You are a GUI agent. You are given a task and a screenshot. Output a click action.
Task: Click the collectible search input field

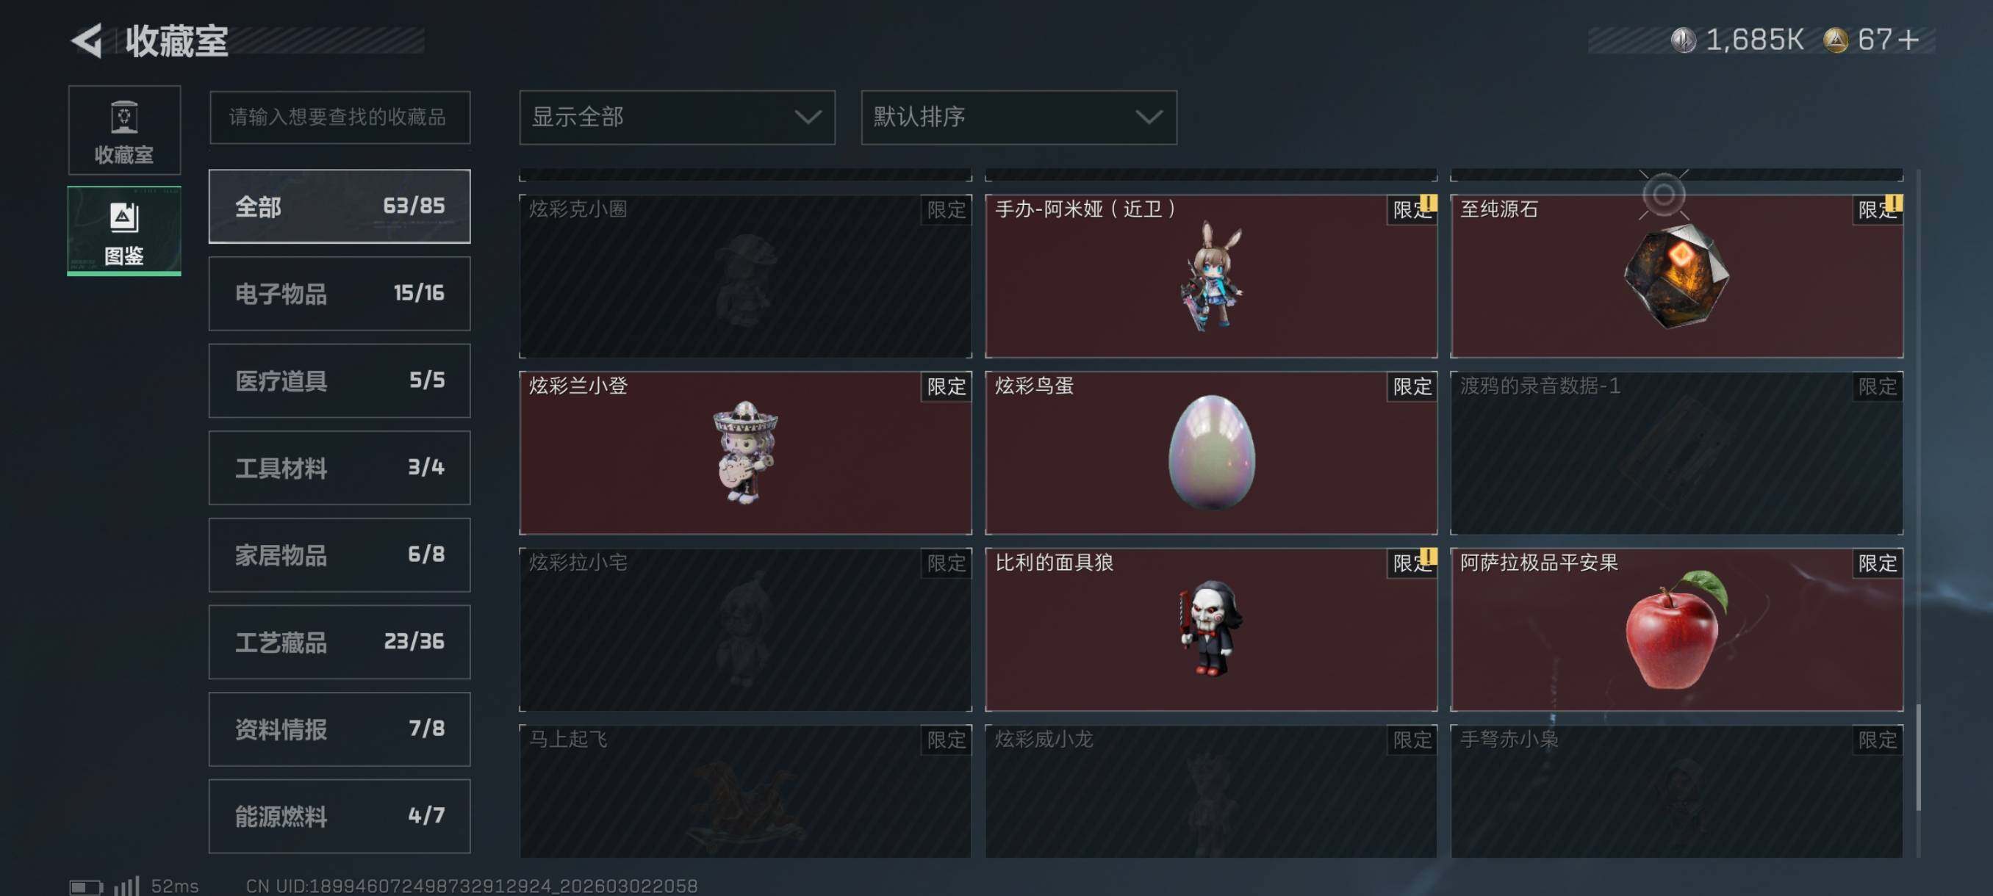tap(339, 118)
